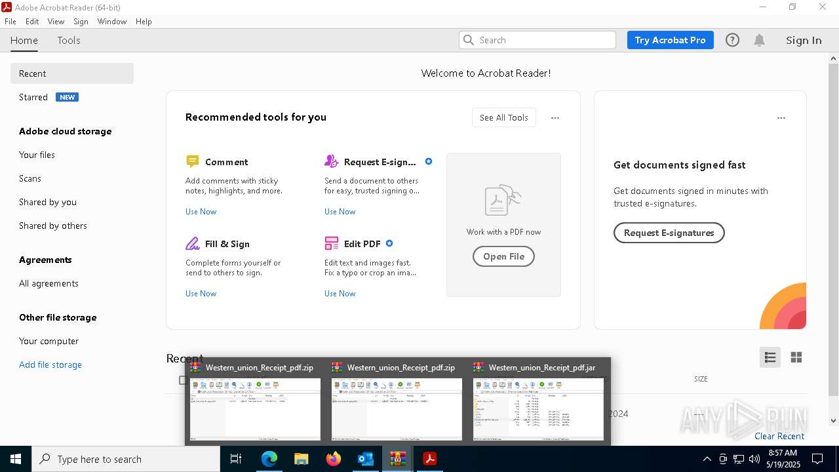
Task: Click the PDF document icon in Work with a PDF
Action: [503, 201]
